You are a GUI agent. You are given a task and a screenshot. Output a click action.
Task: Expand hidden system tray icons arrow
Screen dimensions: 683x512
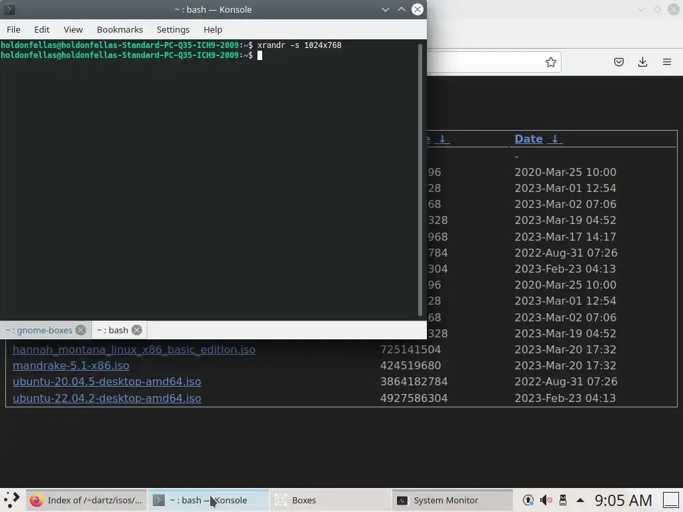(x=580, y=500)
